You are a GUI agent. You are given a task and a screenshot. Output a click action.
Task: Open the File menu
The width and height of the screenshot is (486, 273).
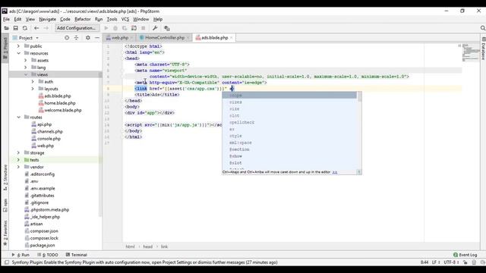[x=6, y=19]
